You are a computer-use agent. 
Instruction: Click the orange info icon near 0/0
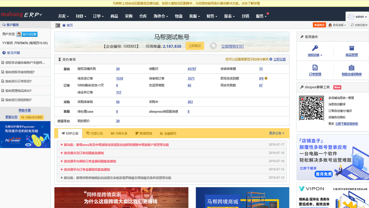266,78
